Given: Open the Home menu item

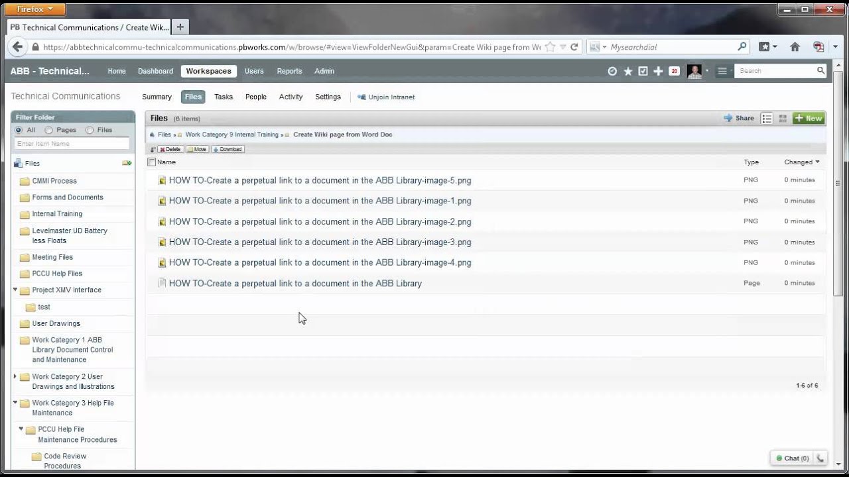Looking at the screenshot, I should (117, 71).
